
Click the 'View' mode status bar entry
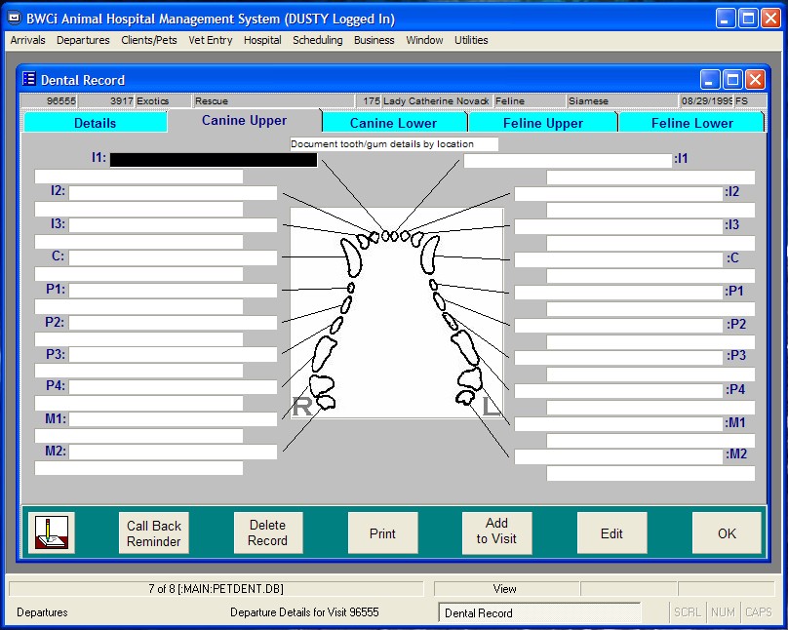504,588
